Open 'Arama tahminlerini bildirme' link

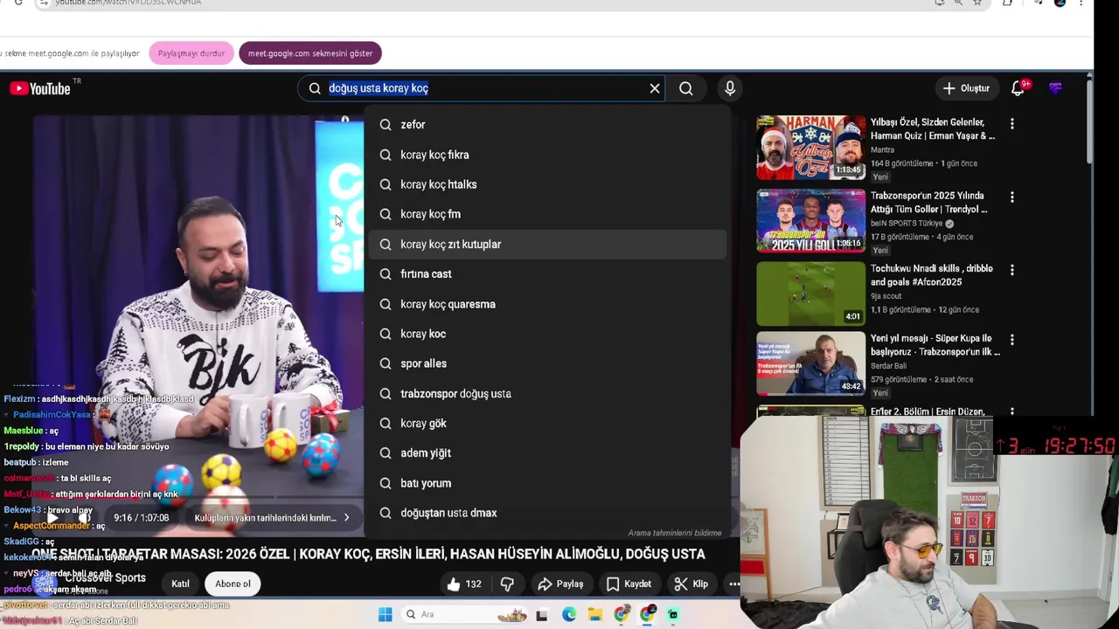tap(674, 533)
